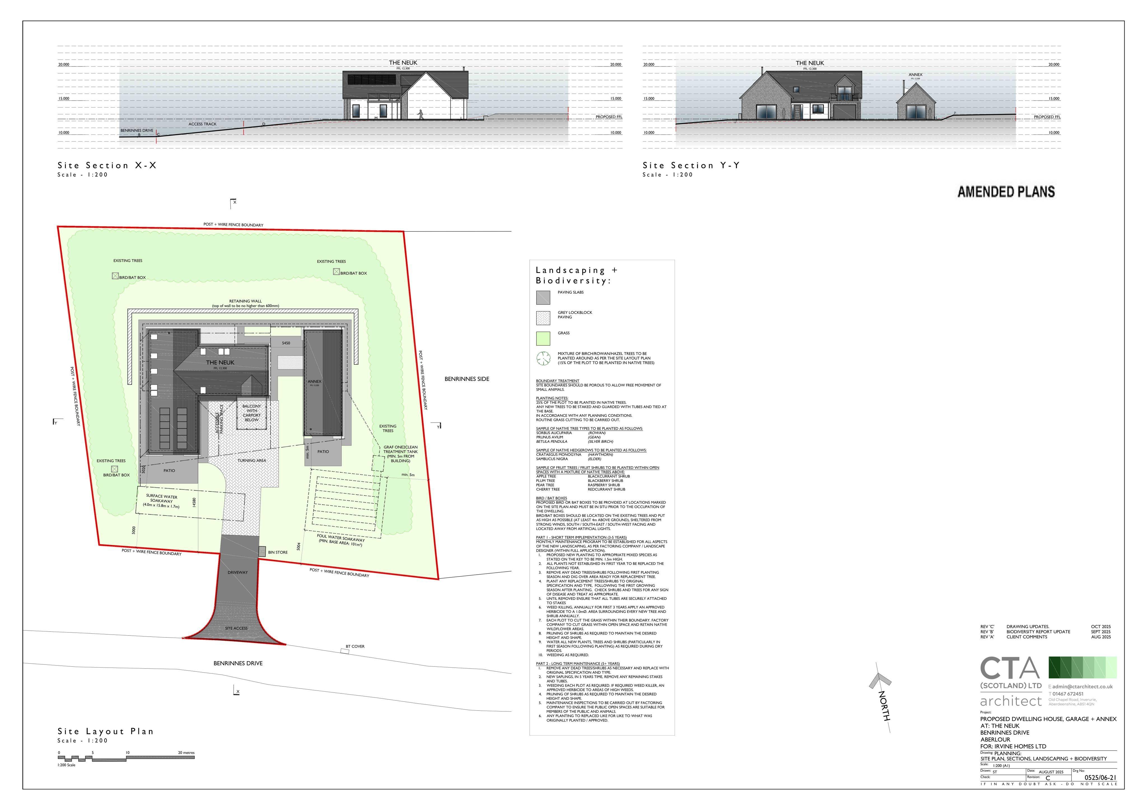Screen dimensions: 1147x810
Task: Click the 14580 dimension near the soakaway
Action: click(x=194, y=502)
